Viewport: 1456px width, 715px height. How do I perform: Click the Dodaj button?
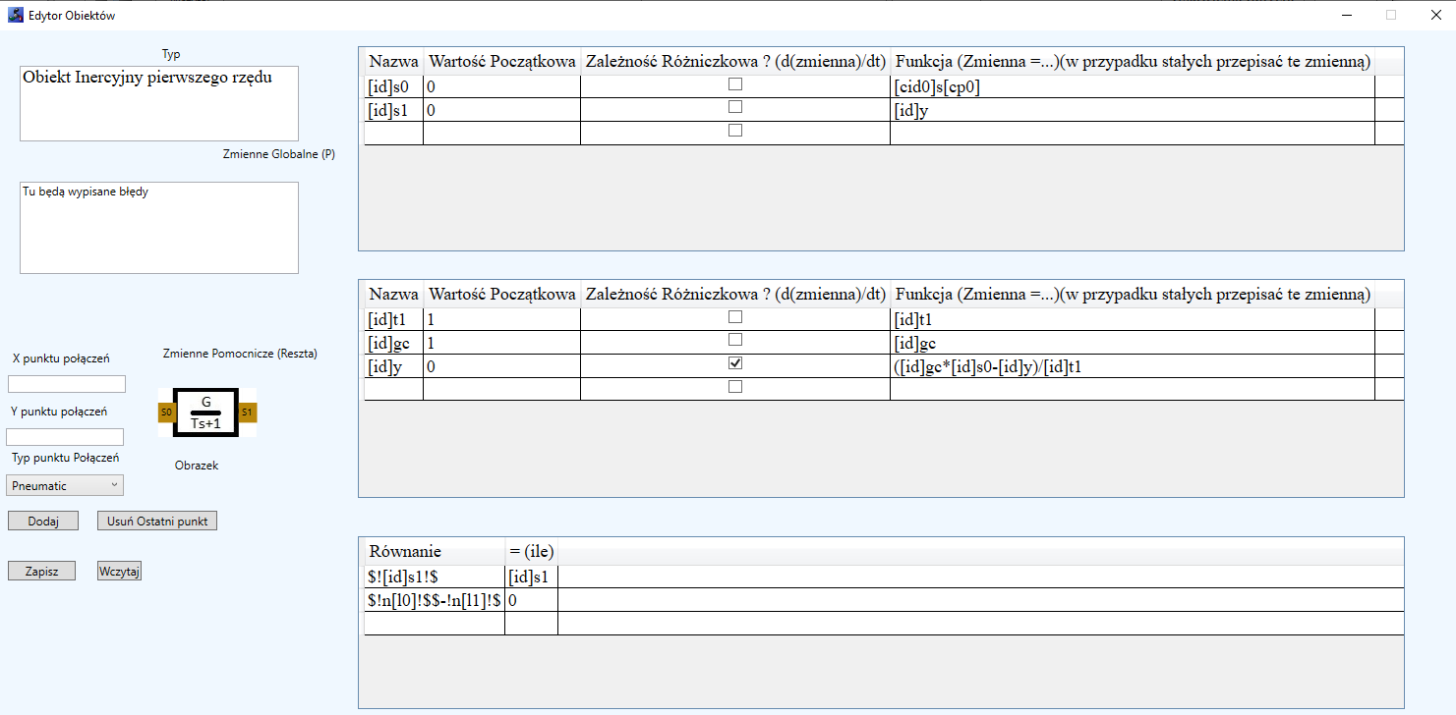tap(43, 522)
